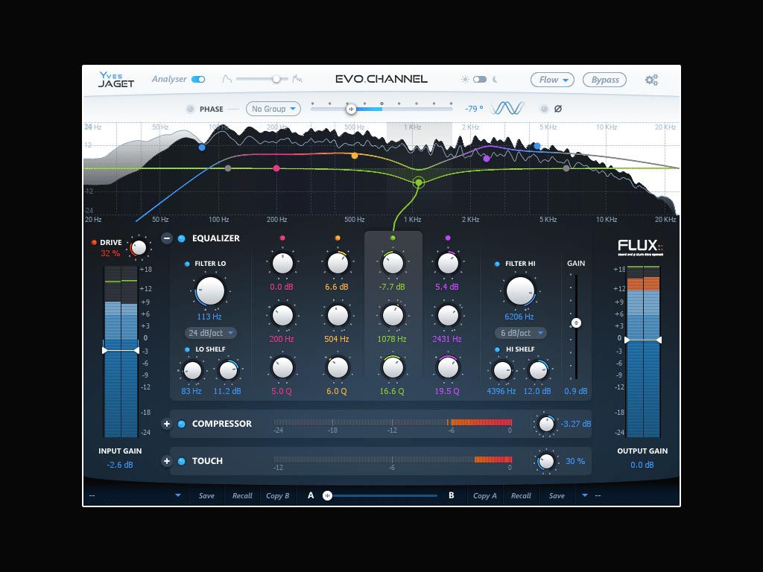Click Copy B button

pos(277,495)
